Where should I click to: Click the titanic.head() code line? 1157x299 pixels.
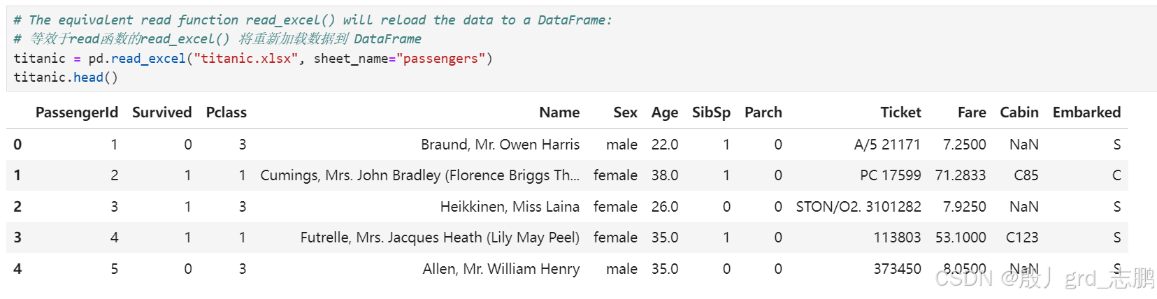66,78
